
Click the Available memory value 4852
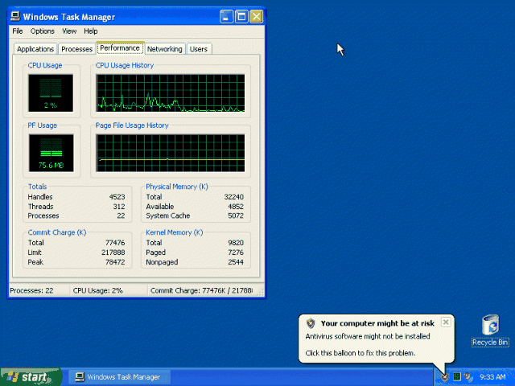tap(236, 207)
